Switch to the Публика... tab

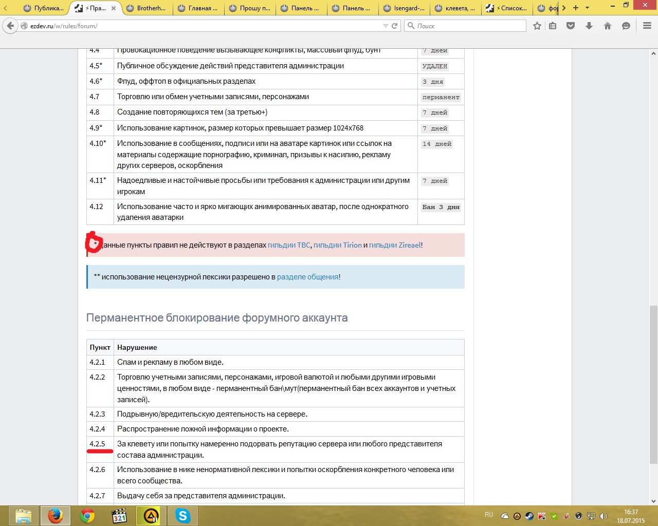44,8
